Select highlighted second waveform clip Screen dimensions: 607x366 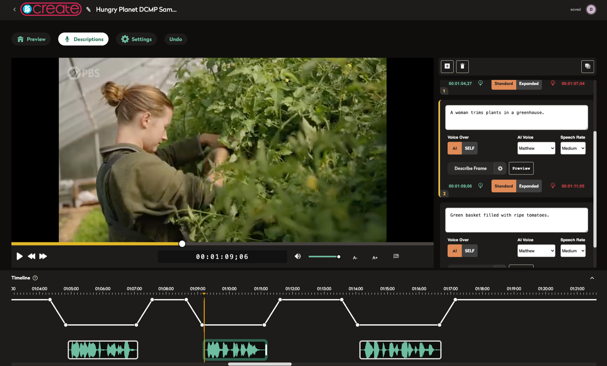pyautogui.click(x=236, y=350)
